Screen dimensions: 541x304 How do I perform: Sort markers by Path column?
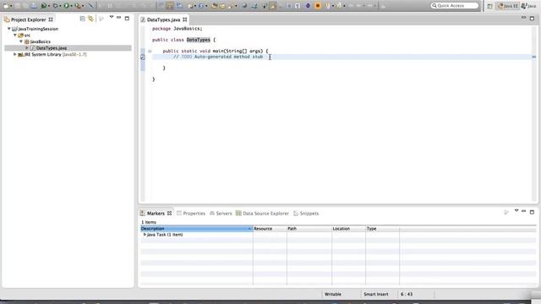click(x=309, y=229)
